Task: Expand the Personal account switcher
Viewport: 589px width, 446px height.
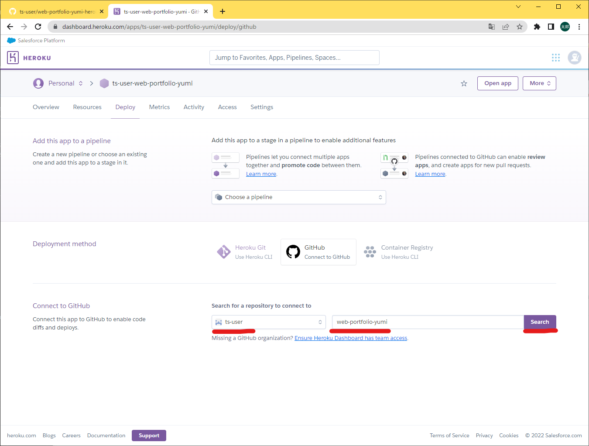Action: 81,83
